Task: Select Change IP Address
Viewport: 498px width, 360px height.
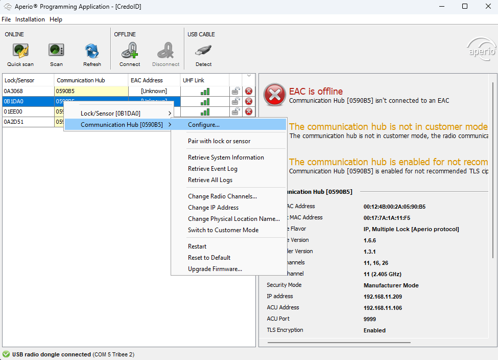Action: pos(229,207)
